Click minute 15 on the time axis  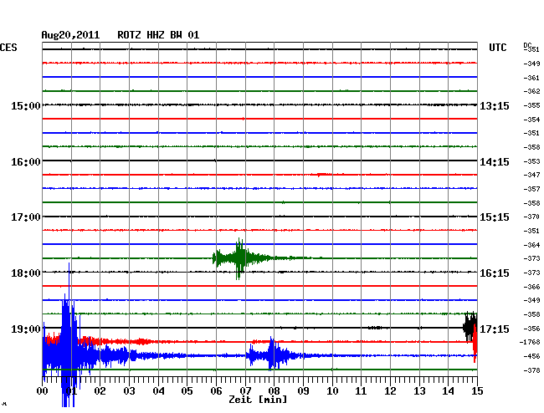(x=477, y=390)
